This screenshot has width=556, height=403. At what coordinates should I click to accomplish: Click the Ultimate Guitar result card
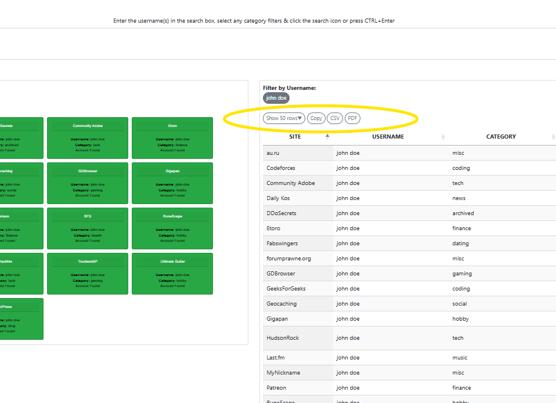172,274
